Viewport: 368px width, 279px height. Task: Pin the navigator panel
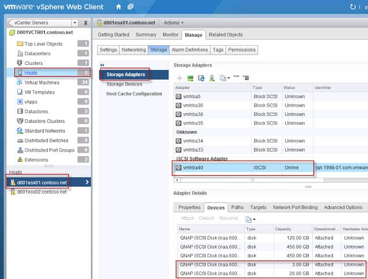pos(86,23)
